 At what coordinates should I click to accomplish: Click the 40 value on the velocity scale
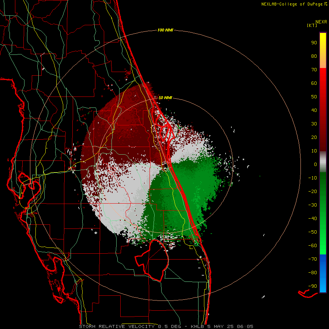pos(314,110)
